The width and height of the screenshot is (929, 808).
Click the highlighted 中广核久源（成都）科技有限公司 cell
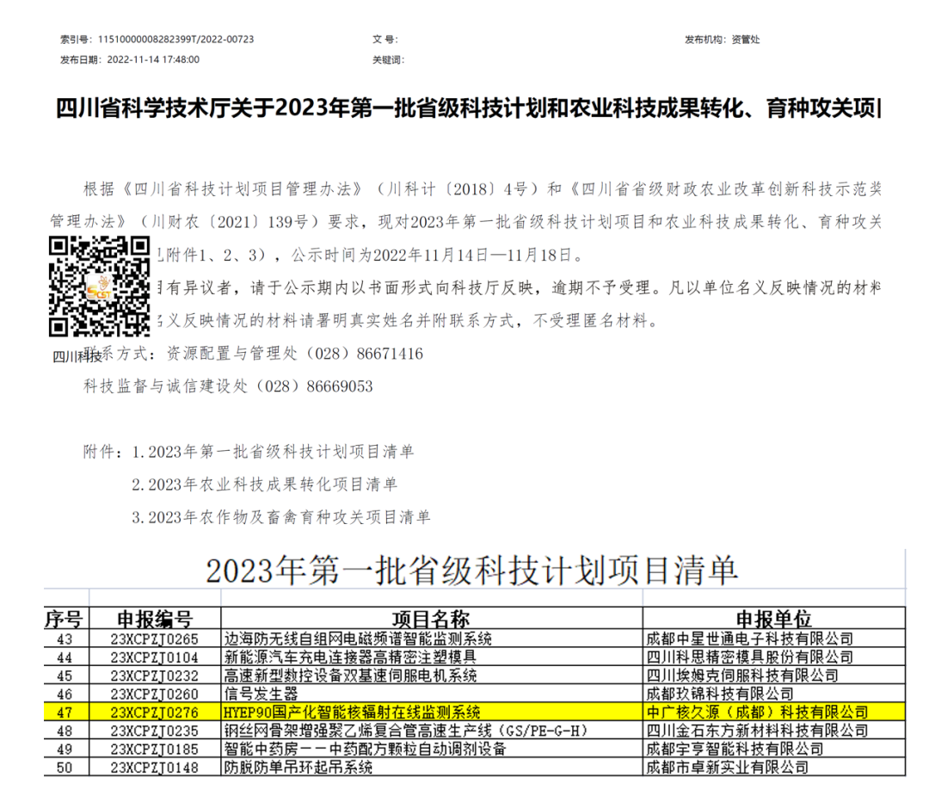tap(757, 712)
